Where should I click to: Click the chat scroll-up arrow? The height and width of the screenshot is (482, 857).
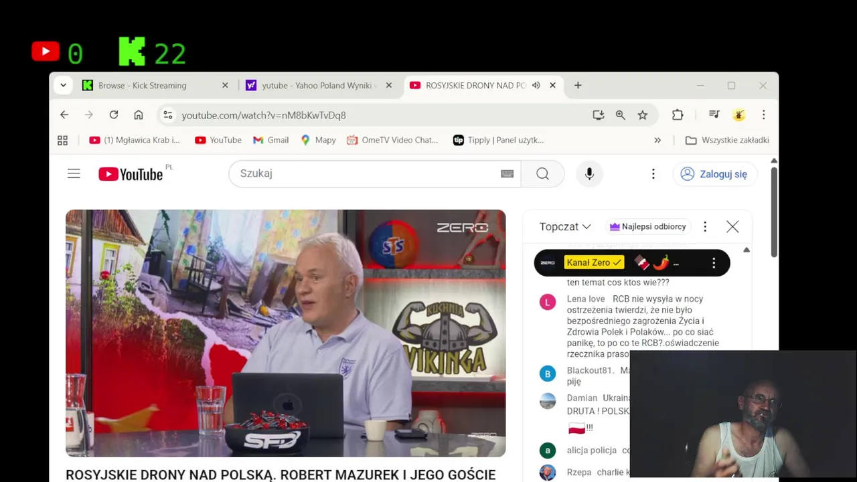747,250
